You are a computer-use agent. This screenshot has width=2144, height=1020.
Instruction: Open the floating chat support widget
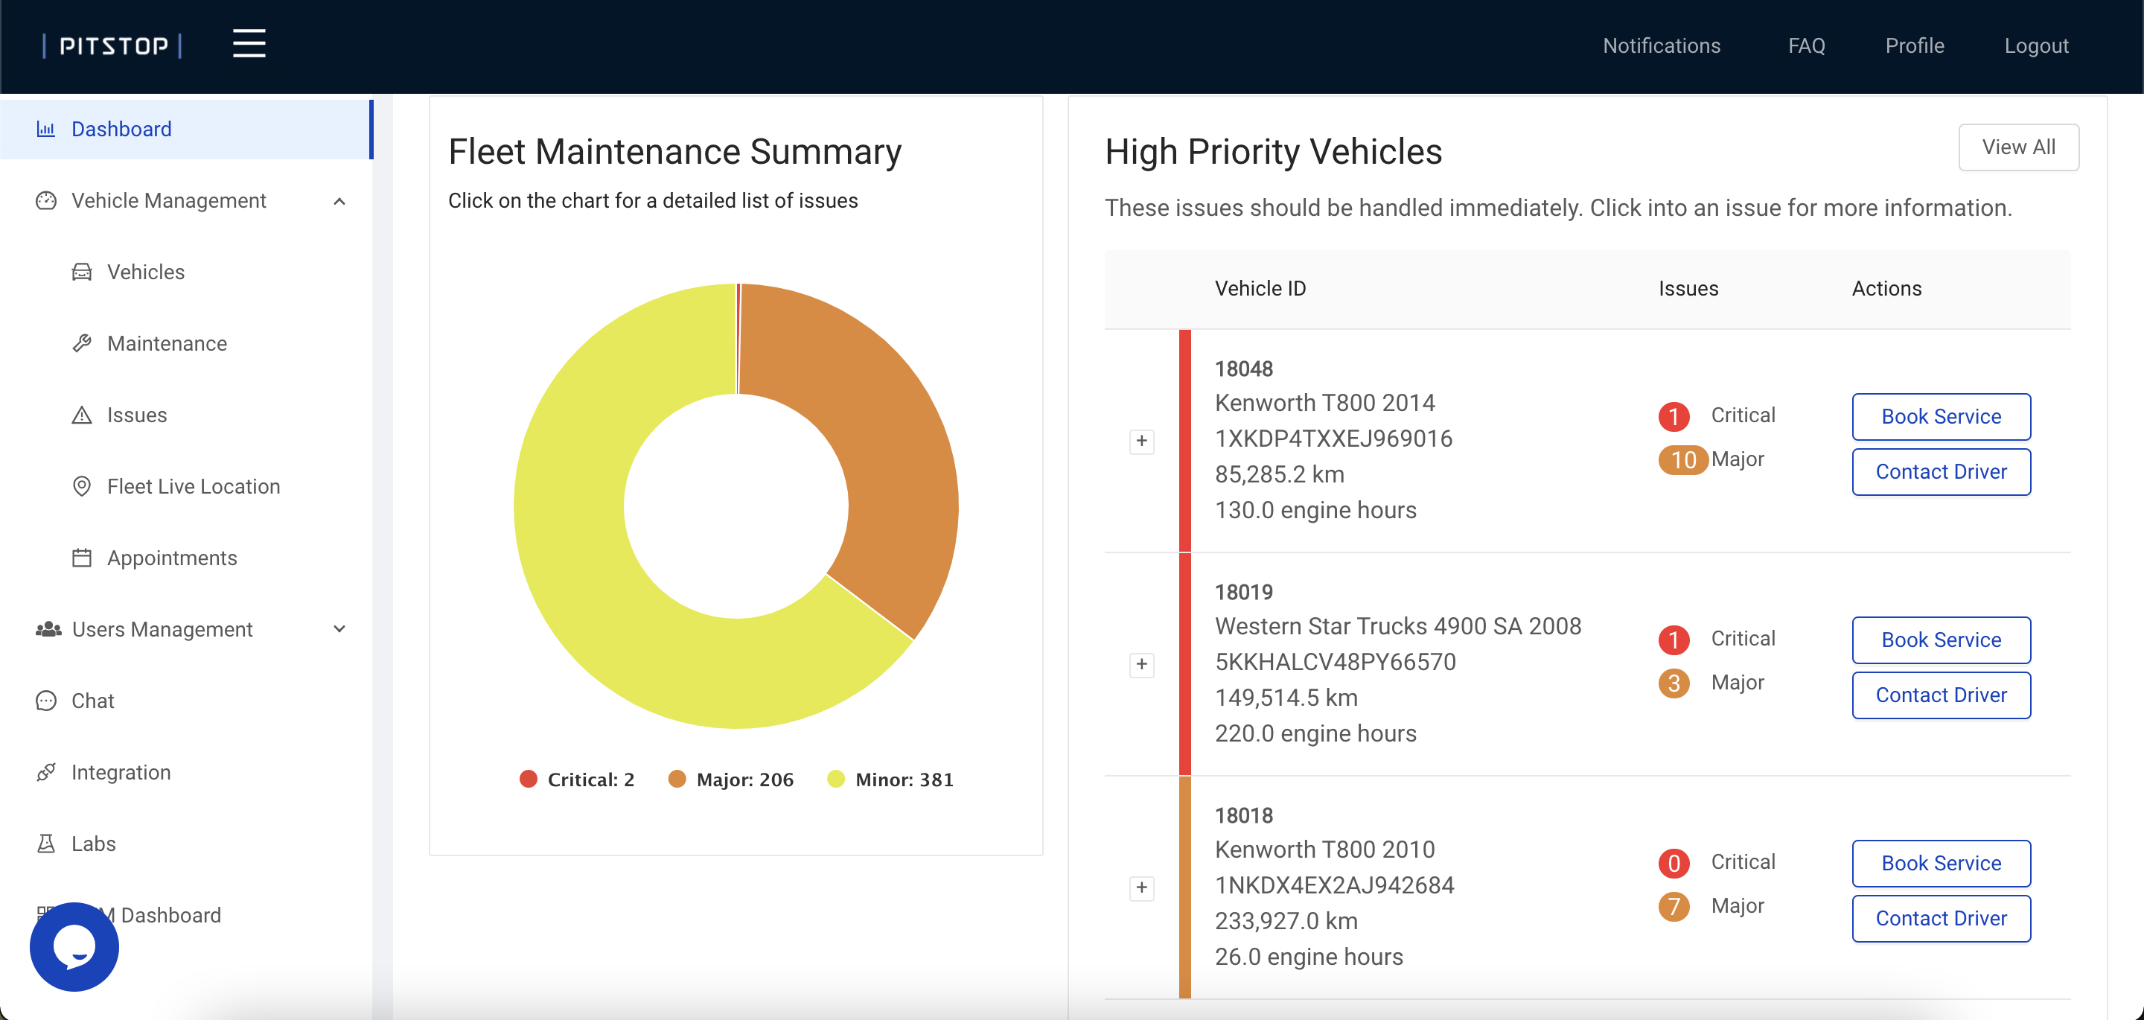73,947
